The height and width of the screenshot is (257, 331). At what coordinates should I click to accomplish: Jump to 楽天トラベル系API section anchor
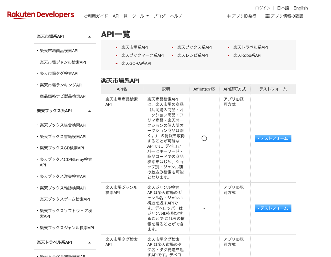250,47
